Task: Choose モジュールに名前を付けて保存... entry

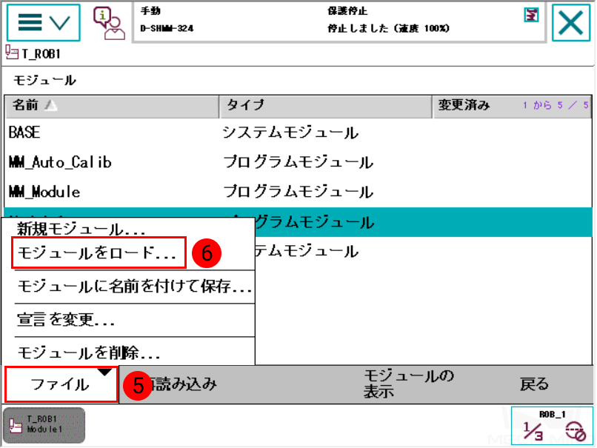Action: (134, 287)
